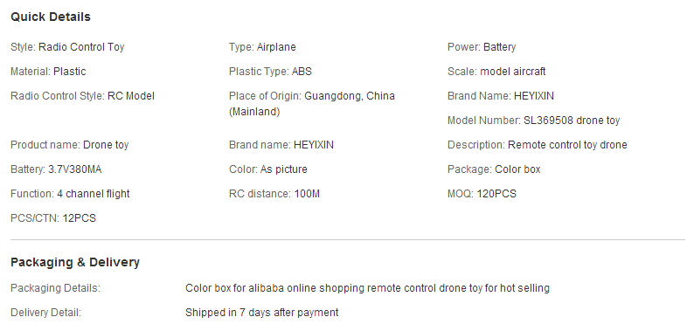Click the MOQ: 120PCS entry
Screen dimensions: 687x331
coord(482,194)
